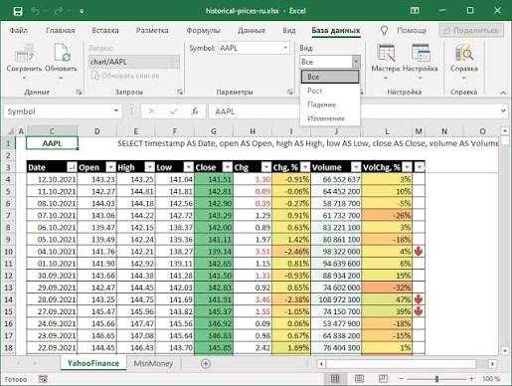Viewport: 512px width, 386px height.
Task: Select Все option in Вид list
Action: [330, 77]
